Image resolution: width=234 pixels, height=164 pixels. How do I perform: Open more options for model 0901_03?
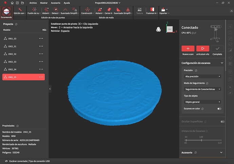(x=41, y=38)
